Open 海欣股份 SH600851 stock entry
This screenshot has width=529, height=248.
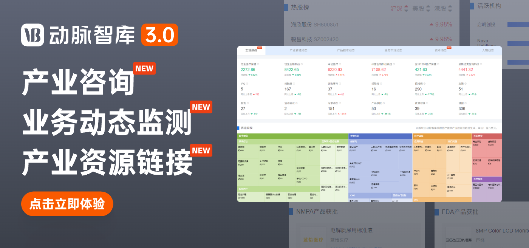[x=315, y=25]
